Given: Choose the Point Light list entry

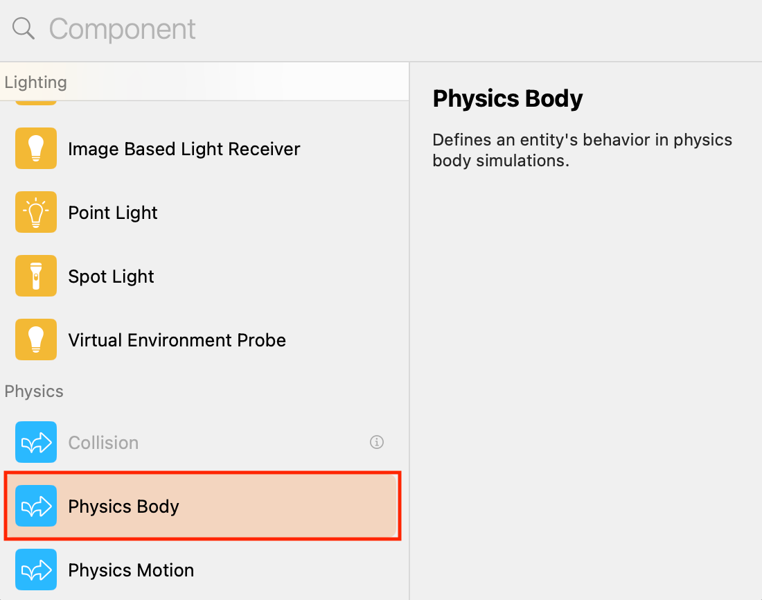Looking at the screenshot, I should [113, 213].
